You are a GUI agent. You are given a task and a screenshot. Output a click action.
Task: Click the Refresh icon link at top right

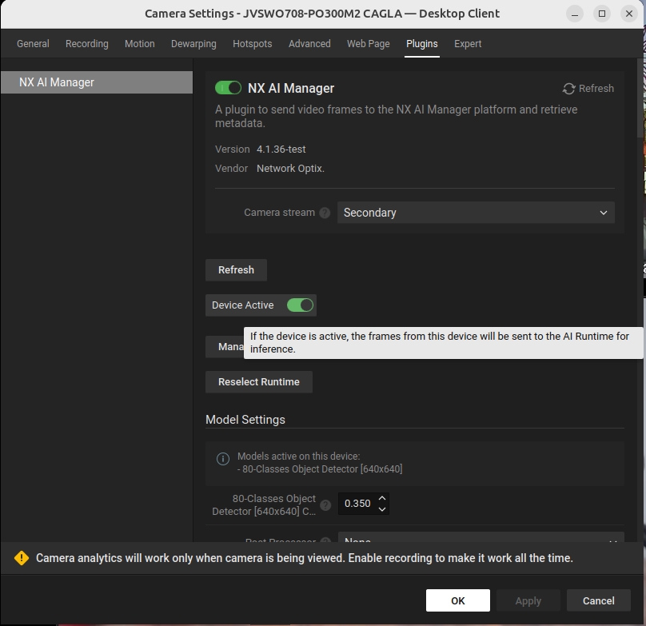[588, 89]
